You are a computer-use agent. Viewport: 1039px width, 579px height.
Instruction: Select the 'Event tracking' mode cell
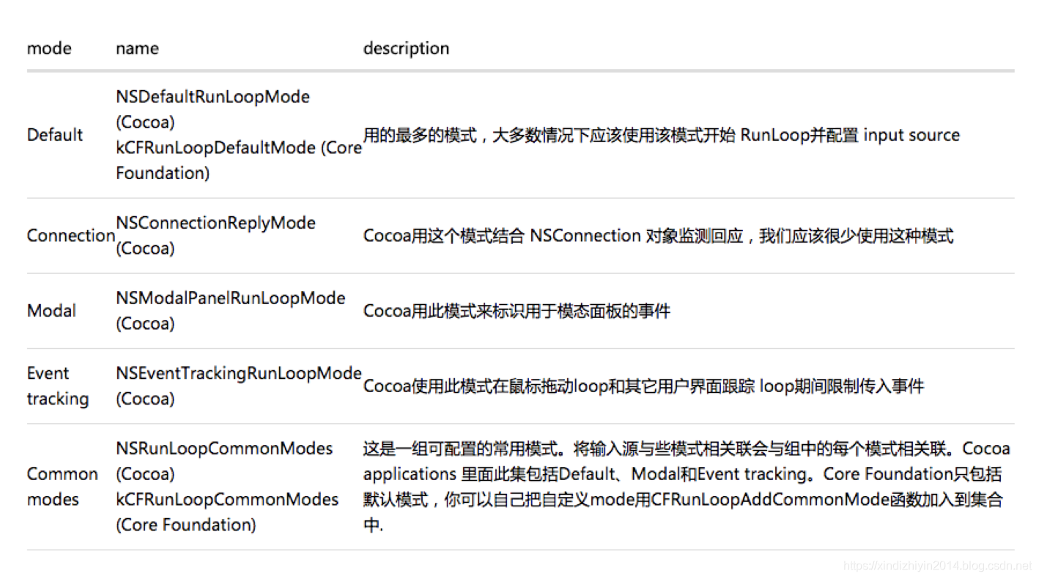point(58,386)
